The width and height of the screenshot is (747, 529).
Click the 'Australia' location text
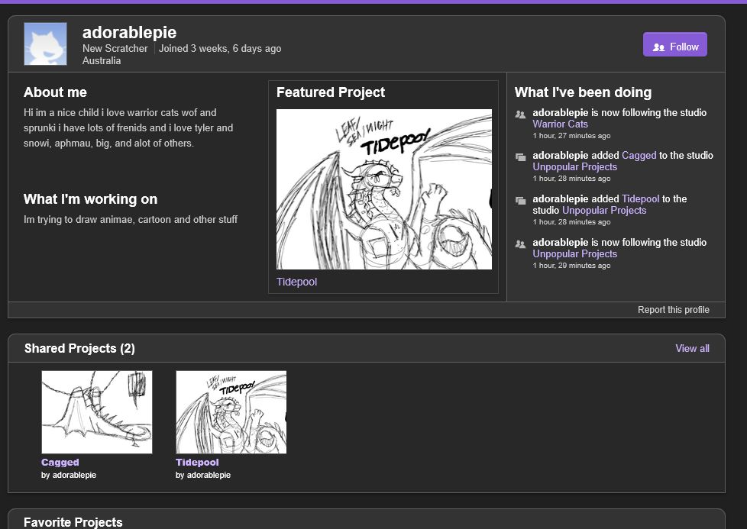[102, 61]
